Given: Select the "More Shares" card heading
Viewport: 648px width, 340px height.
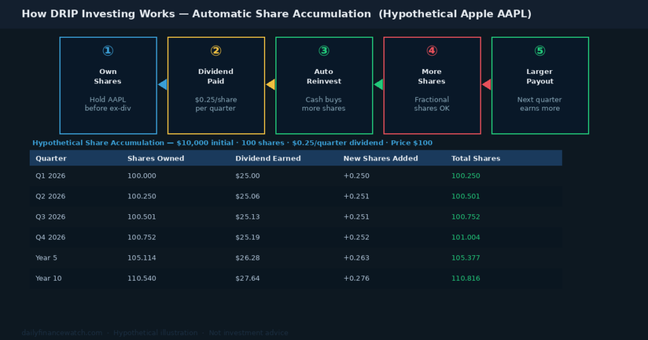Looking at the screenshot, I should pyautogui.click(x=432, y=76).
